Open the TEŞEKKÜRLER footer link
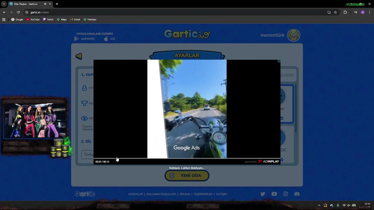 tap(203, 194)
